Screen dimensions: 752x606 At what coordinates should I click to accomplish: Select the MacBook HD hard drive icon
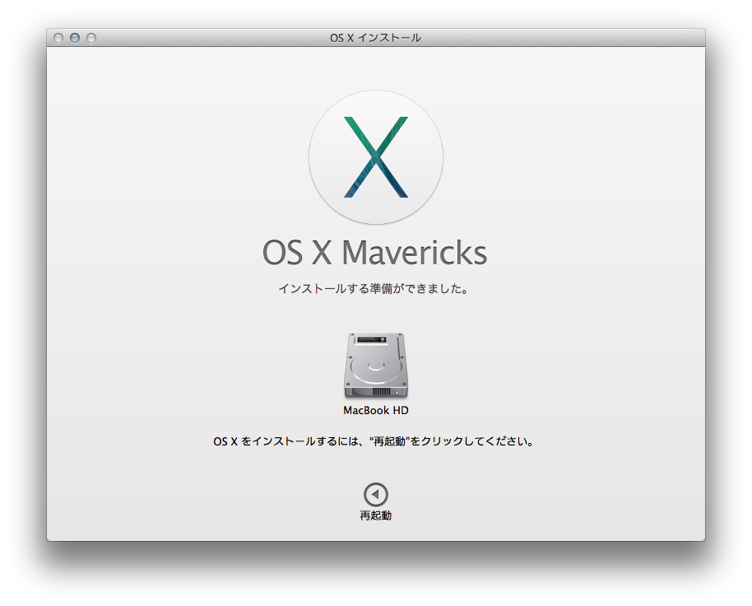tap(375, 366)
